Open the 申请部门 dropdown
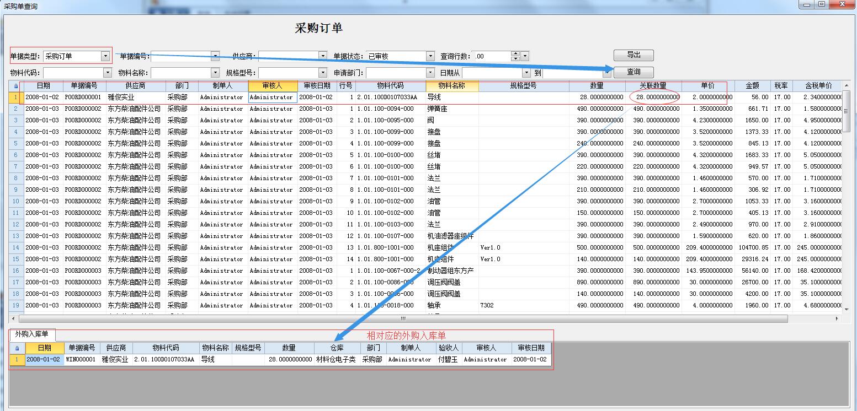 [x=430, y=72]
